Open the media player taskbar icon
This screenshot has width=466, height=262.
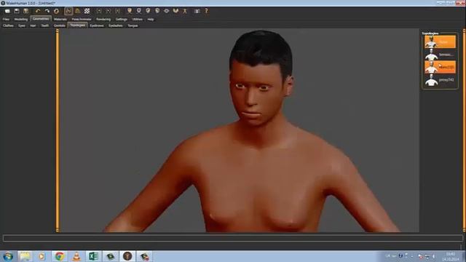[x=42, y=256]
